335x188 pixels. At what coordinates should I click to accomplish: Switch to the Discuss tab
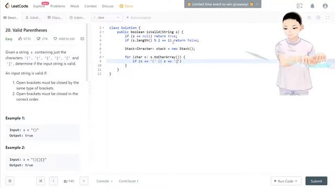coord(55,17)
